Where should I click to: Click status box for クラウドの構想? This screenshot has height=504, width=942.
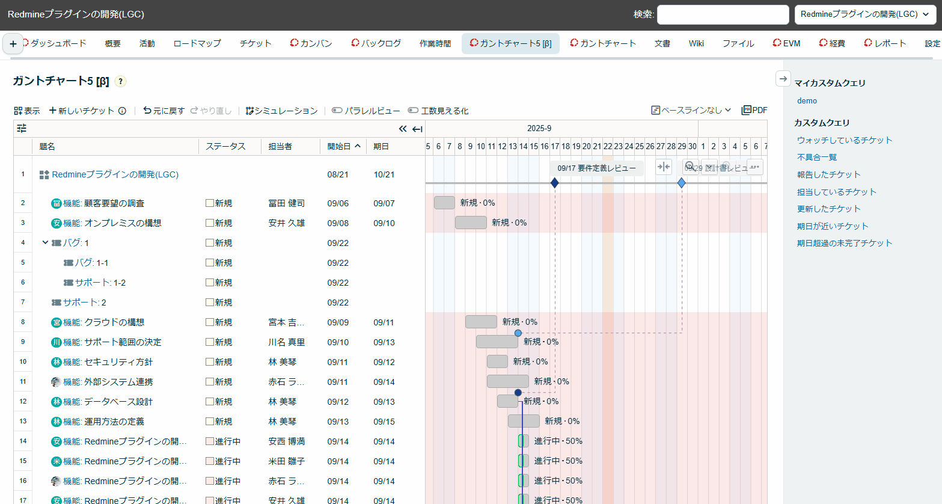click(210, 322)
